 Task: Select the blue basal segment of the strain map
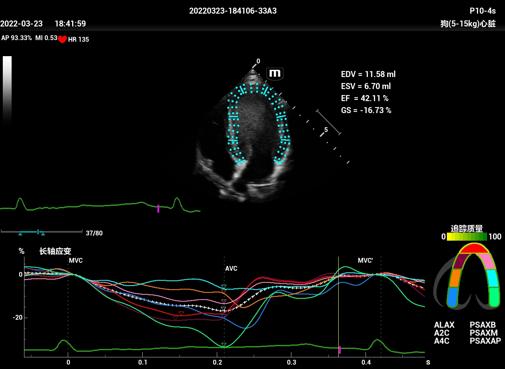(x=452, y=297)
